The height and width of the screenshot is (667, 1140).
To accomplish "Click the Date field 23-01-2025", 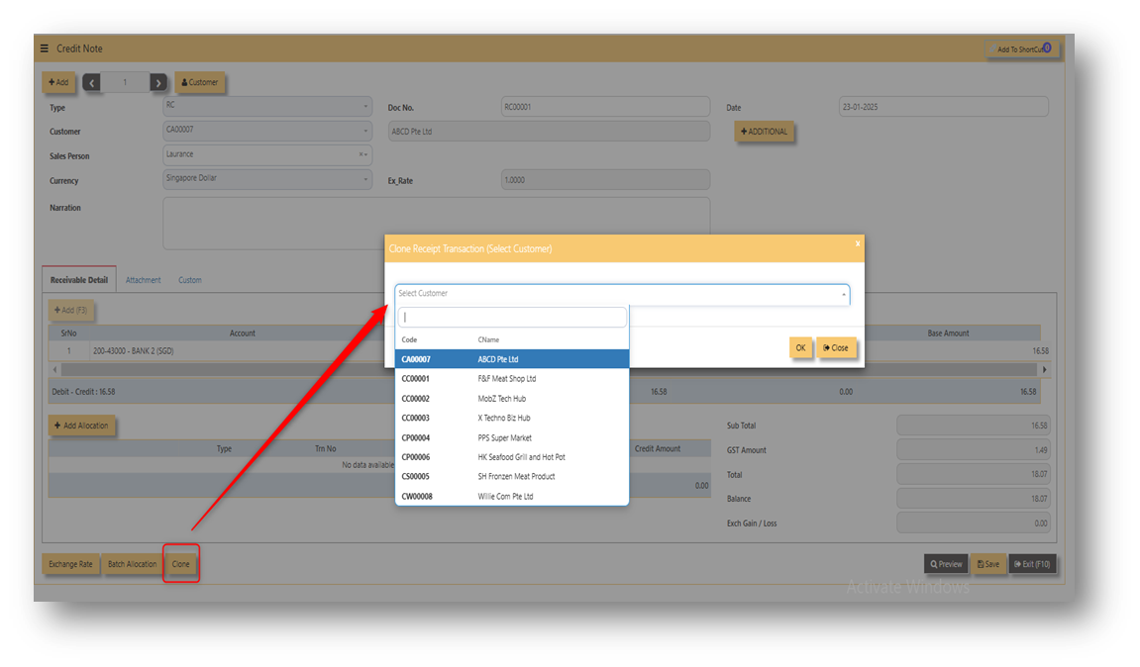I will pyautogui.click(x=944, y=107).
